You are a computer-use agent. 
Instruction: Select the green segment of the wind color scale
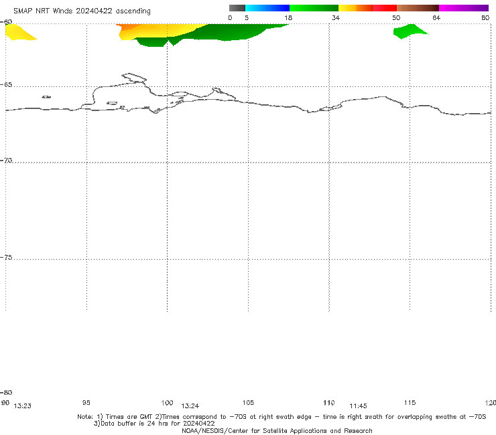(x=314, y=8)
